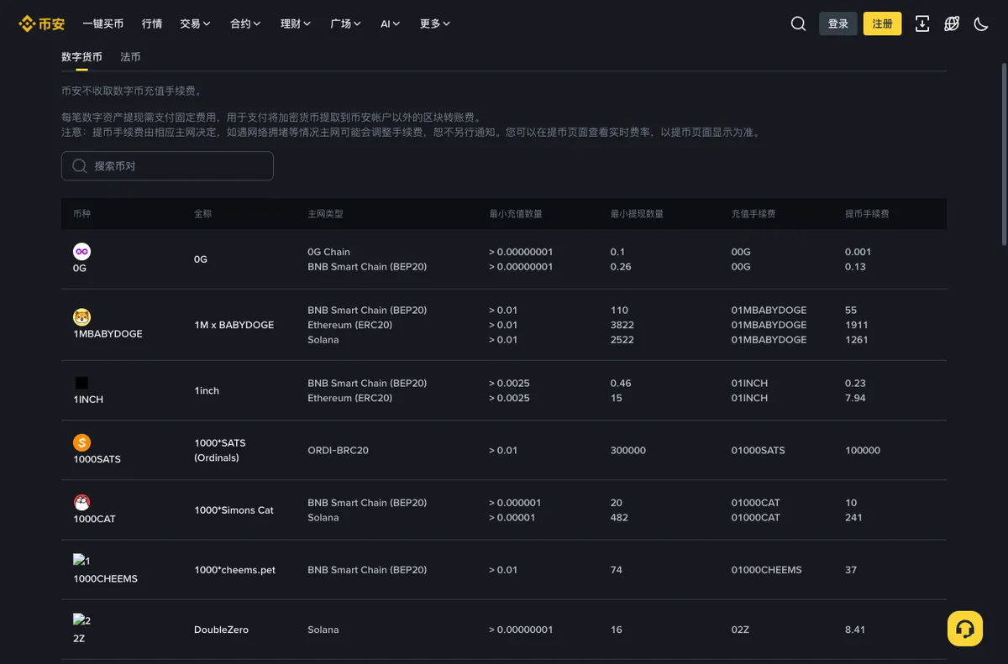Screen dimensions: 1008x664
Task: Click the 01000CHEEMS deposit fee cell
Action: pyautogui.click(x=767, y=570)
